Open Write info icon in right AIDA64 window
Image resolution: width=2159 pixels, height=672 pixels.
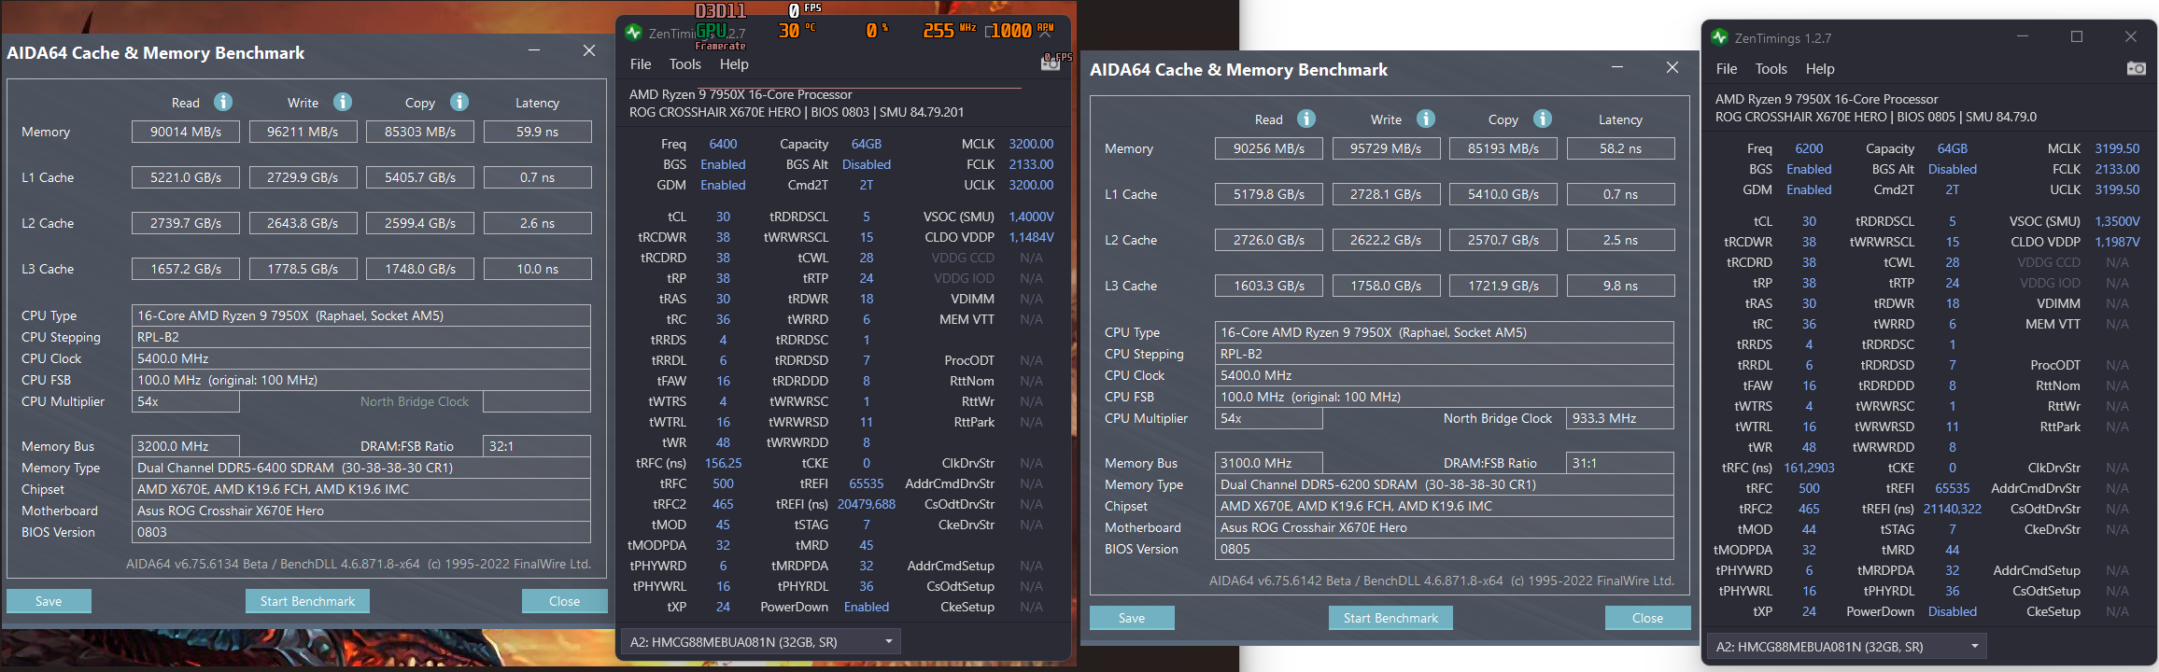coord(1426,119)
